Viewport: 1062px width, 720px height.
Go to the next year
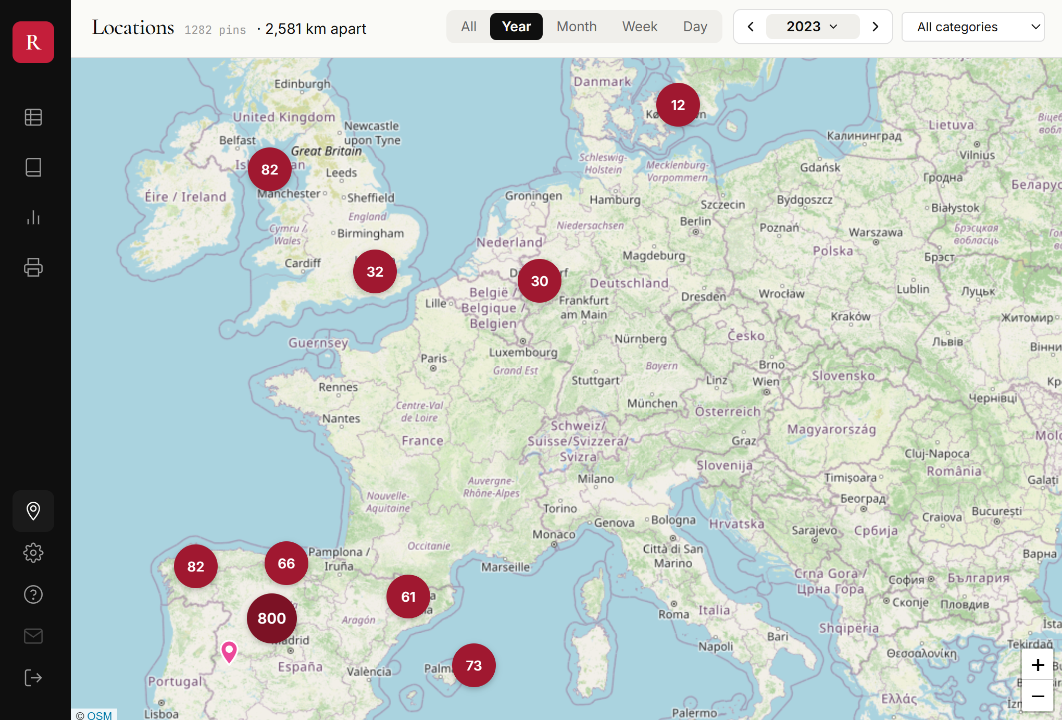[x=875, y=27]
